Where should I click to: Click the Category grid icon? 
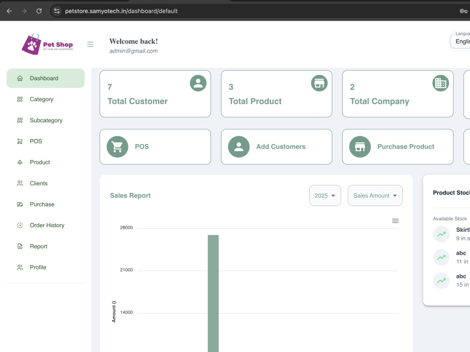(x=20, y=99)
